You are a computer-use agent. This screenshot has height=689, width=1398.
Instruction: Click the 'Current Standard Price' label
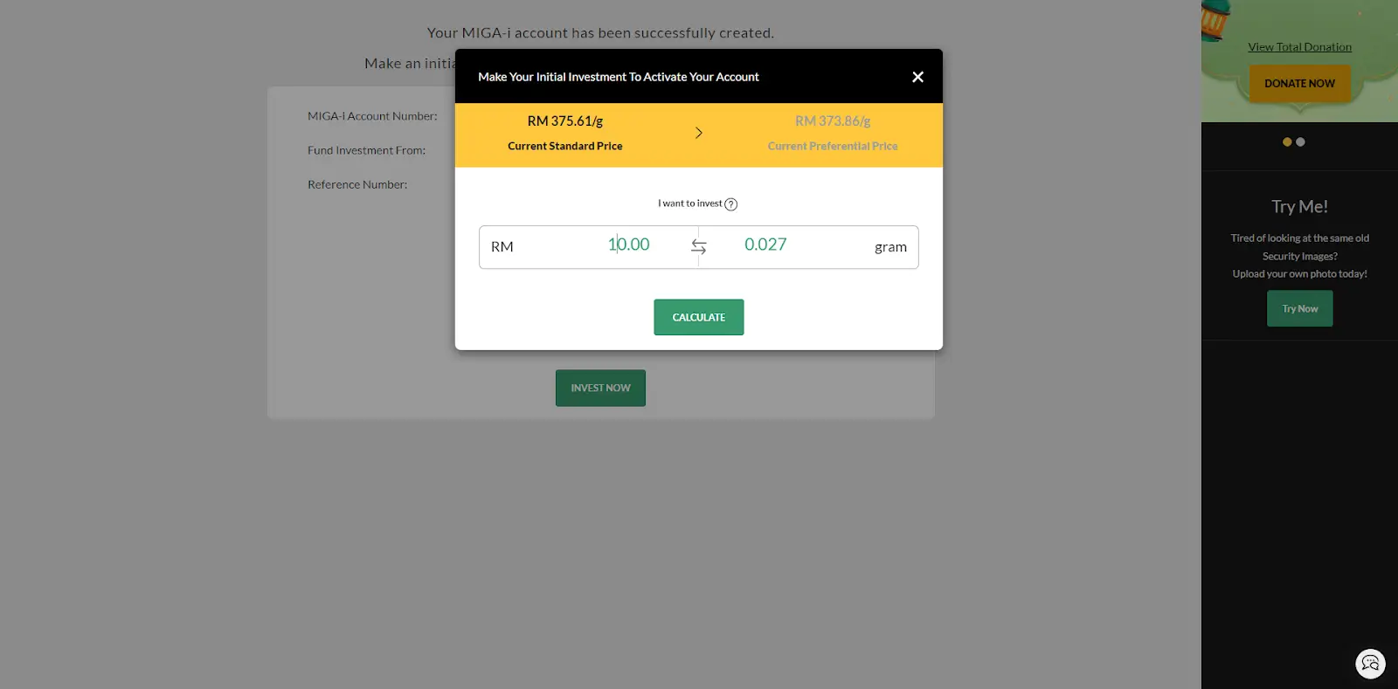click(x=565, y=146)
